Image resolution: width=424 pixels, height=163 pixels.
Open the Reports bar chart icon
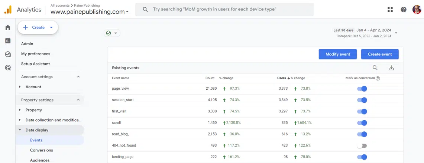click(8, 41)
